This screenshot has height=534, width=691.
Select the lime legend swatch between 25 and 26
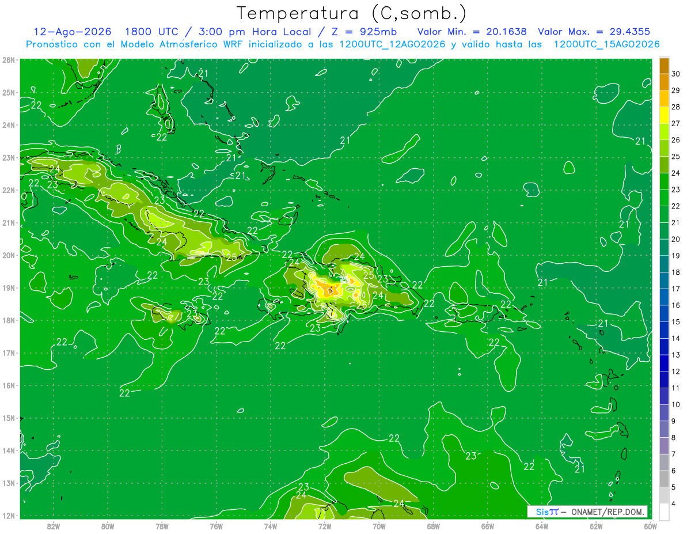(664, 148)
